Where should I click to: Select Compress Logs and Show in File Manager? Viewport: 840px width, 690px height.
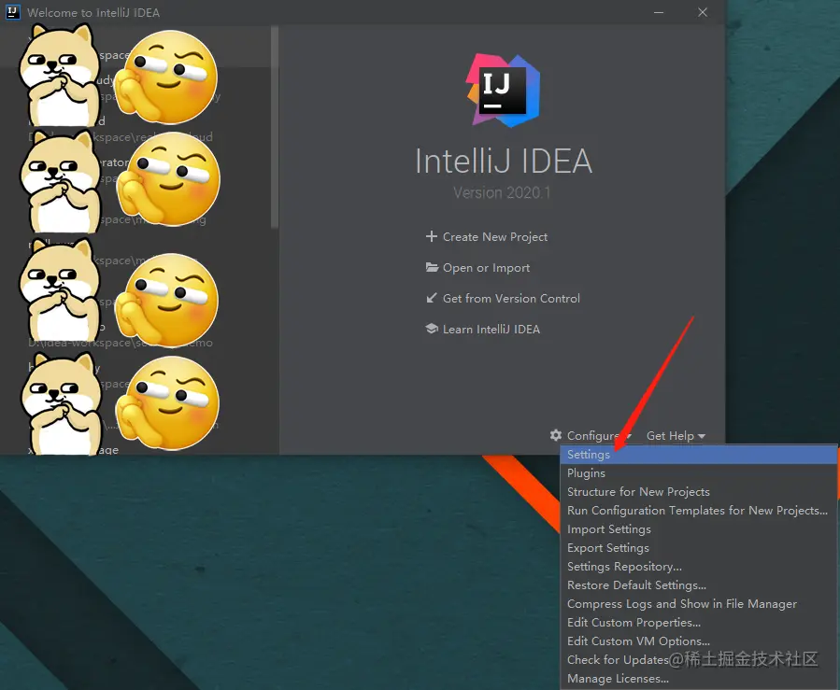[699, 604]
